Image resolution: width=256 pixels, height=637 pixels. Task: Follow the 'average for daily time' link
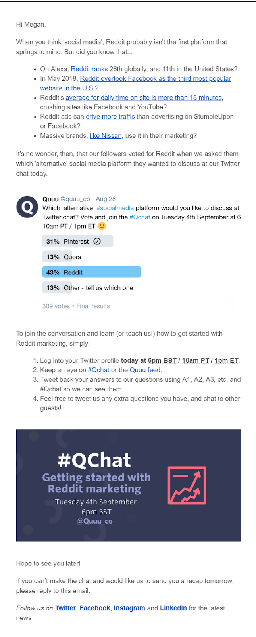(143, 98)
